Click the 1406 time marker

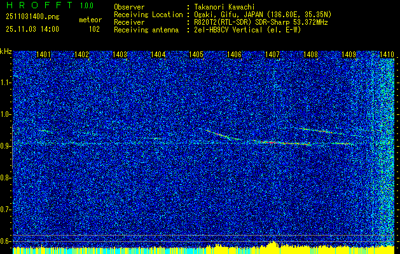click(x=235, y=54)
